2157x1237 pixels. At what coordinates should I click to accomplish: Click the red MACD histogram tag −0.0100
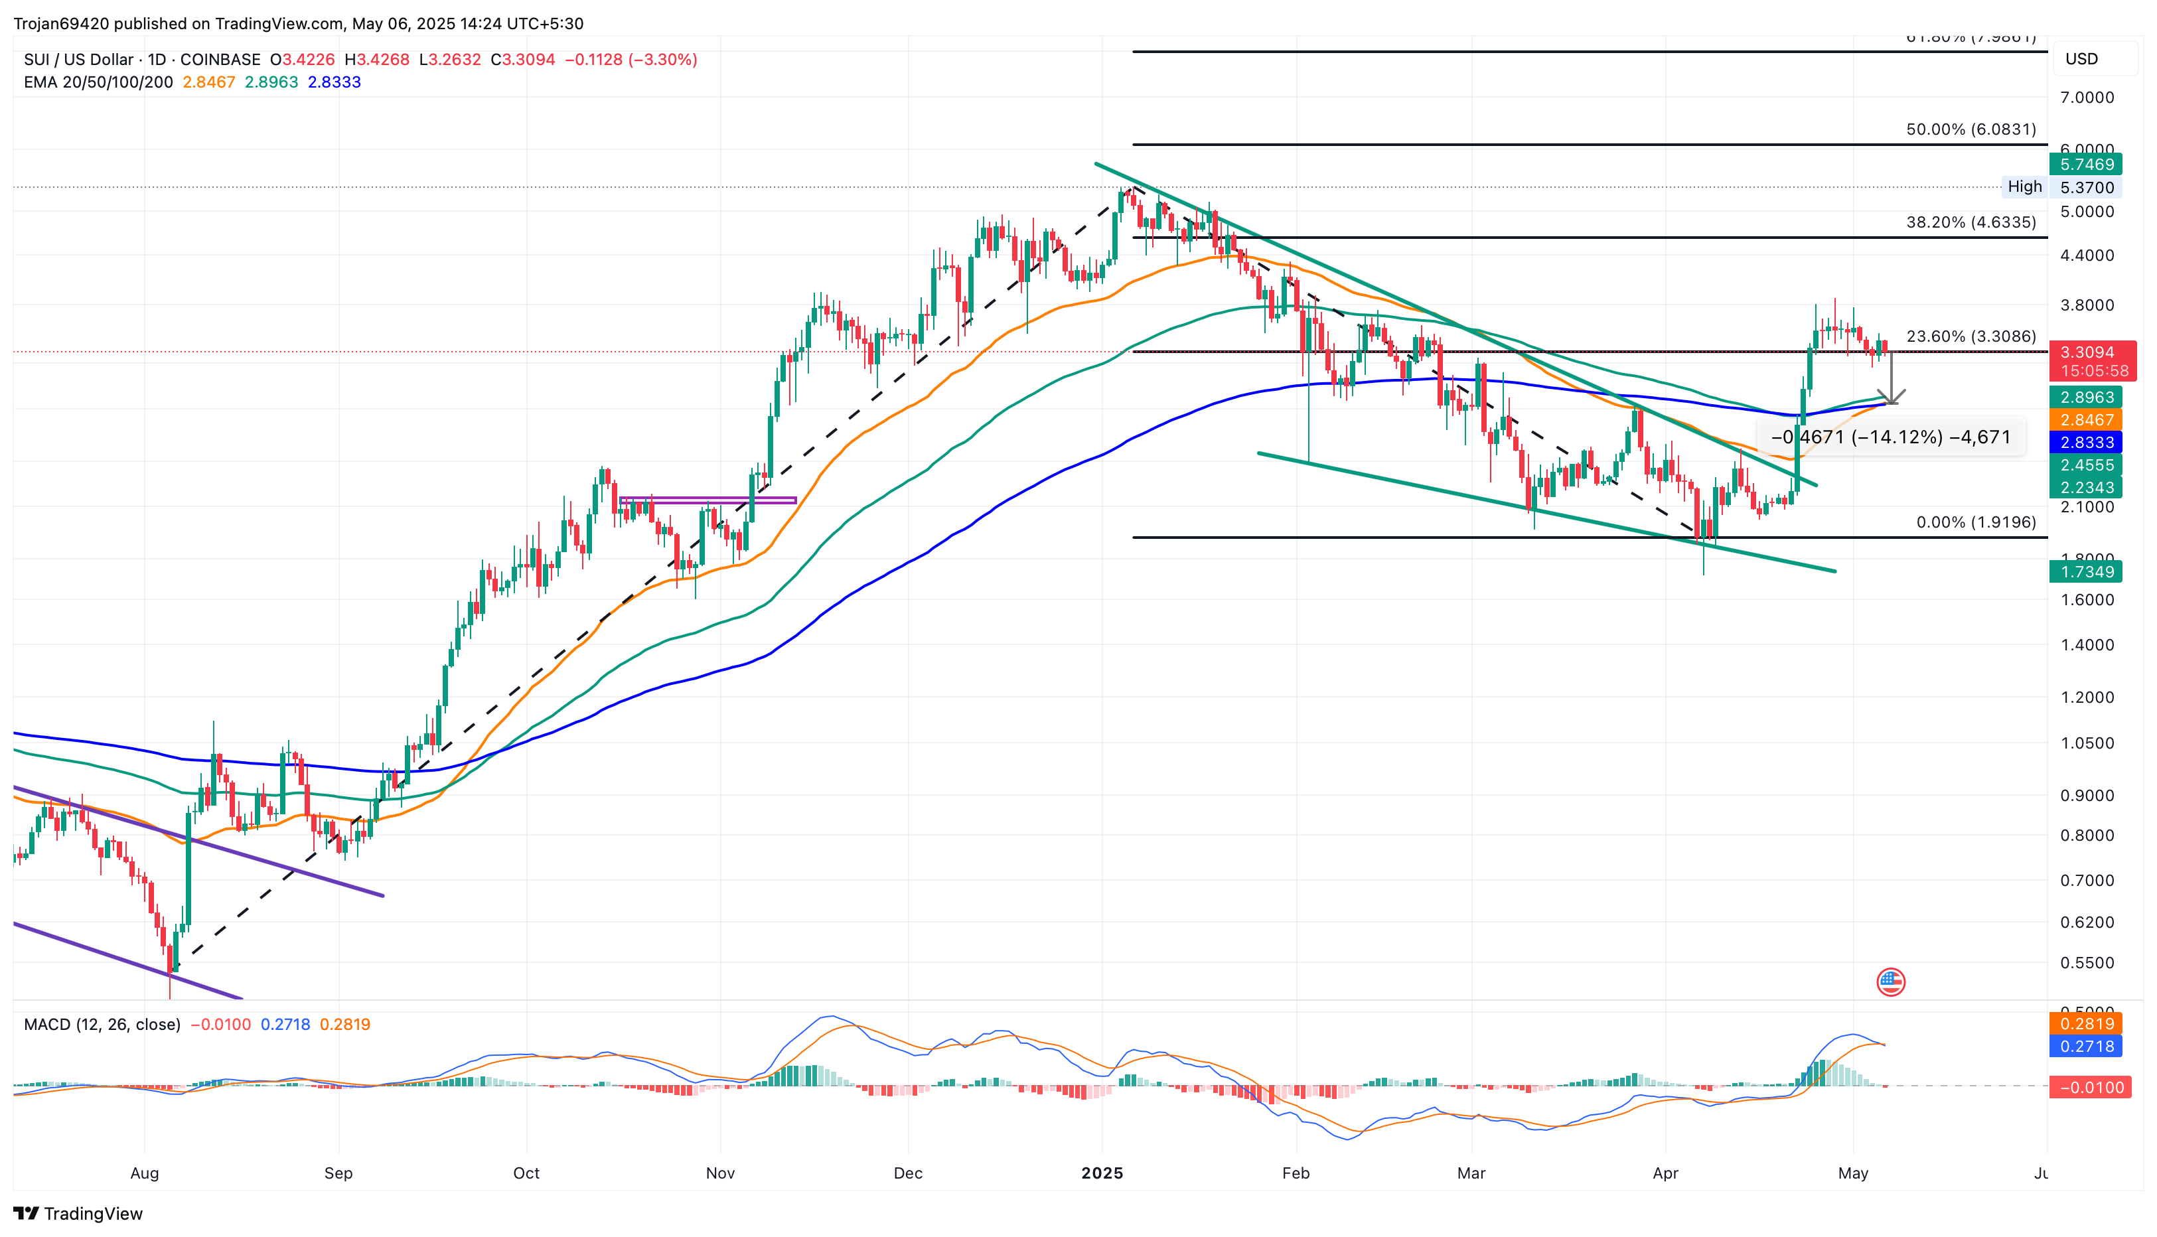point(2090,1086)
